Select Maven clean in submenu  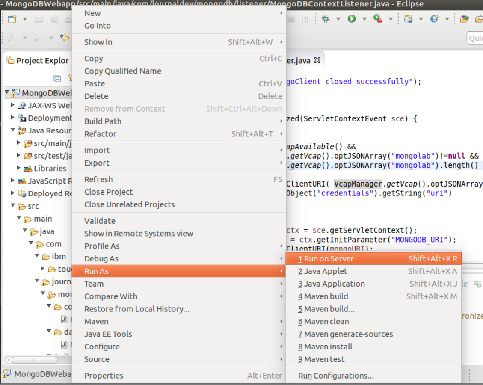[373, 322]
